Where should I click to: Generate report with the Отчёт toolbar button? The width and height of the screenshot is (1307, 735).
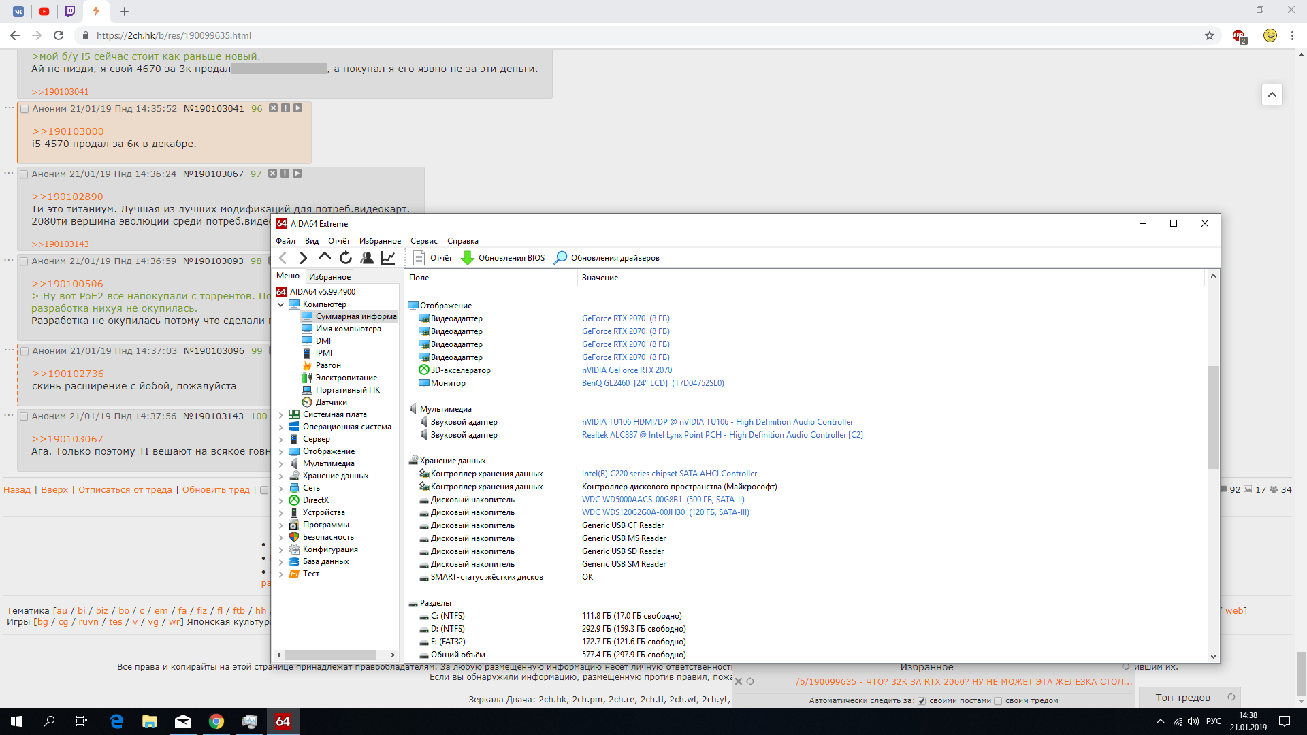click(x=433, y=258)
